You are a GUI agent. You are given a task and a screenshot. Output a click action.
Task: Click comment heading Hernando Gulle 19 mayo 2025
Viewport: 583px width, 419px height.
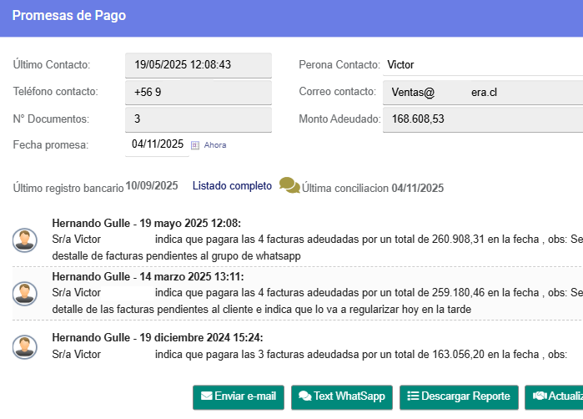[147, 223]
